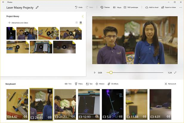Mute audio on the 24.85 clip
Image resolution: width=184 pixels, height=123 pixels.
pyautogui.click(x=50, y=117)
